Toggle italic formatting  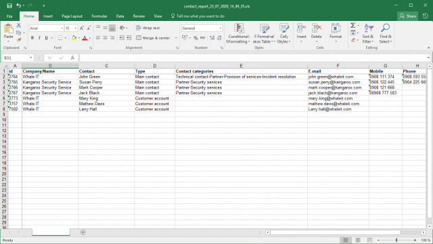(x=39, y=38)
